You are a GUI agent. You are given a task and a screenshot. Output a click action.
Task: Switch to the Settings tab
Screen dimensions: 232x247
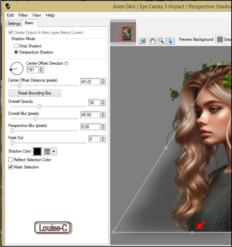pyautogui.click(x=14, y=23)
